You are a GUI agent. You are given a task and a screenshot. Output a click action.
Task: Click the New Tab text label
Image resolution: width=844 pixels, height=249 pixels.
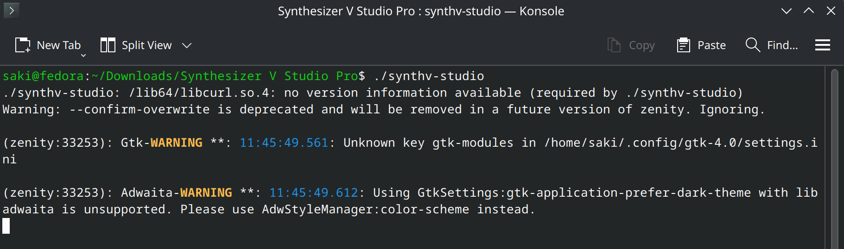pyautogui.click(x=59, y=45)
